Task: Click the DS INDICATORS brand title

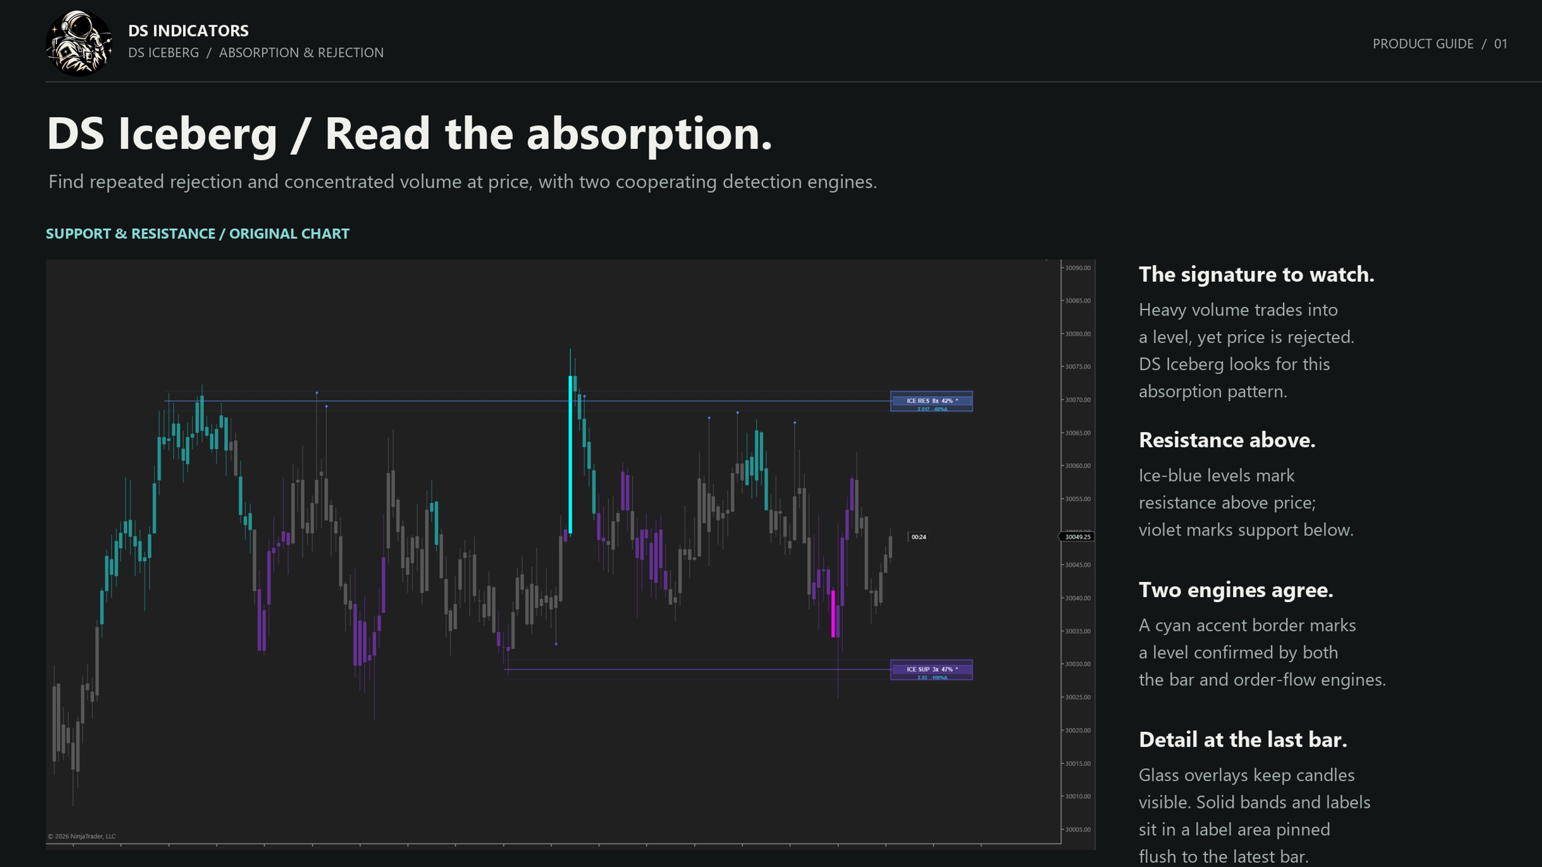Action: [x=188, y=30]
